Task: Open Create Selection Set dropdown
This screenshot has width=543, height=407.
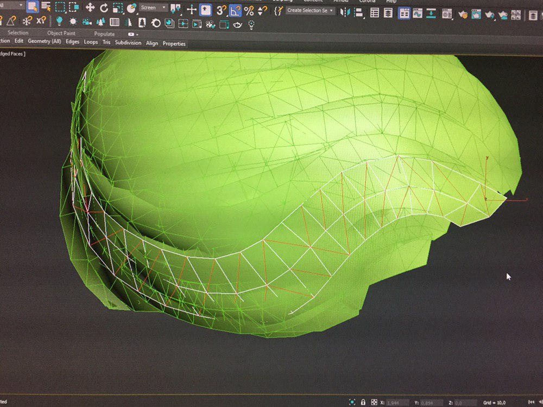Action: pyautogui.click(x=310, y=11)
